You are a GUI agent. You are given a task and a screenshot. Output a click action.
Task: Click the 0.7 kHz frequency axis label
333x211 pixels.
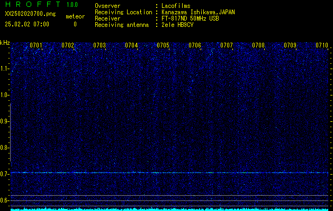[4, 174]
